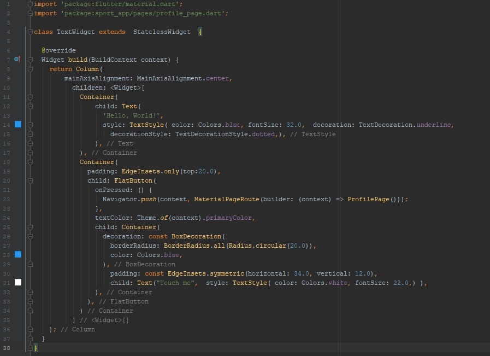Click Theme.of(context) on textColor line
Viewport: 490px width, 356px height.
[169, 218]
